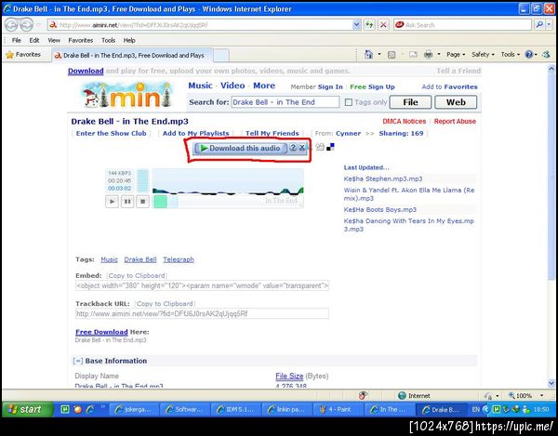The image size is (558, 436).
Task: Click the Search for input field
Action: click(x=286, y=102)
